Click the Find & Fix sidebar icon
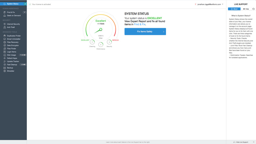The height and width of the screenshot is (144, 256). click(x=5, y=12)
